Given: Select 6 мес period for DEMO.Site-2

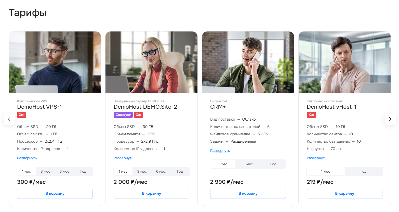Looking at the screenshot, I should point(161,171).
